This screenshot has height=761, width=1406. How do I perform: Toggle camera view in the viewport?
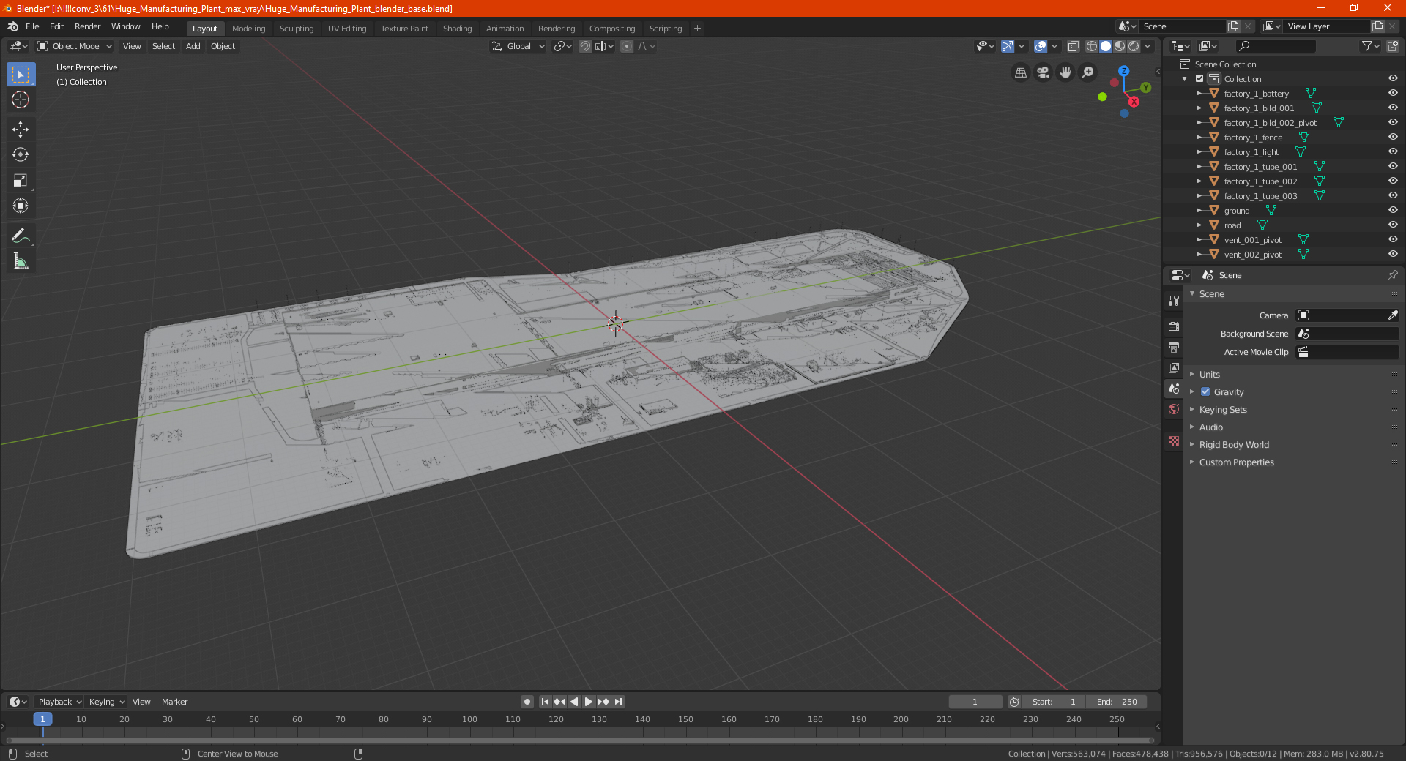1043,72
